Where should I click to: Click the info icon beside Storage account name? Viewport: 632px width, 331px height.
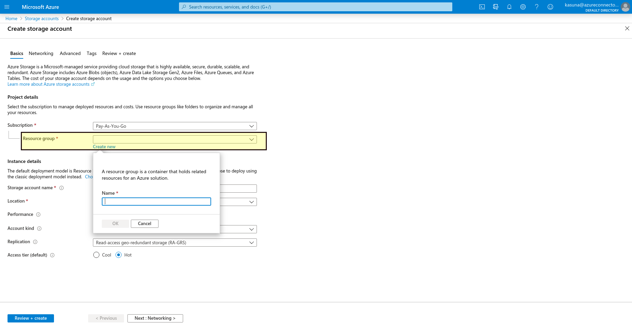coord(61,188)
